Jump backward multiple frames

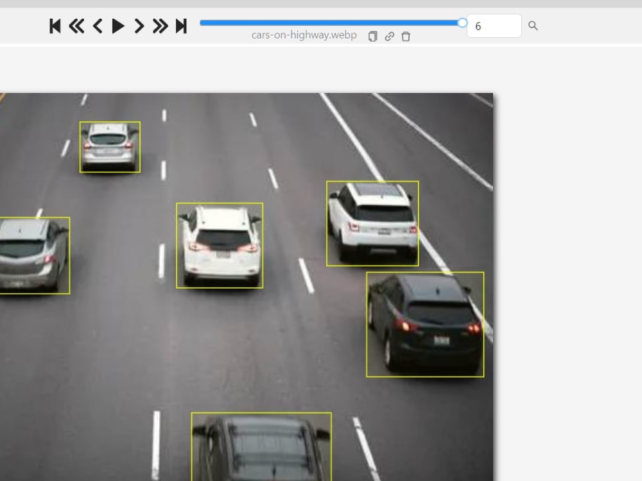pyautogui.click(x=76, y=26)
